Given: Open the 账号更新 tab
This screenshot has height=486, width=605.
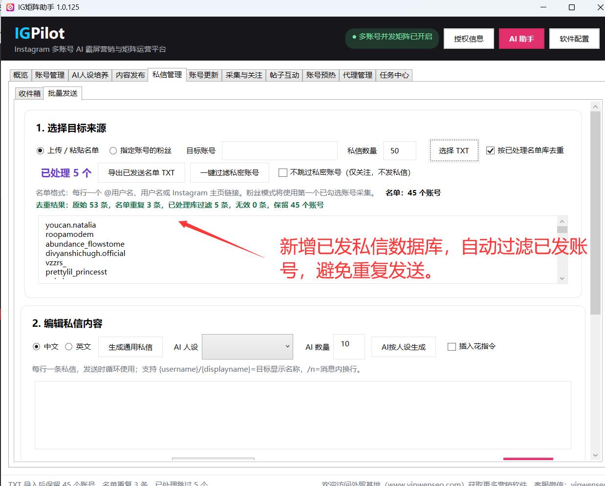Looking at the screenshot, I should coord(204,75).
